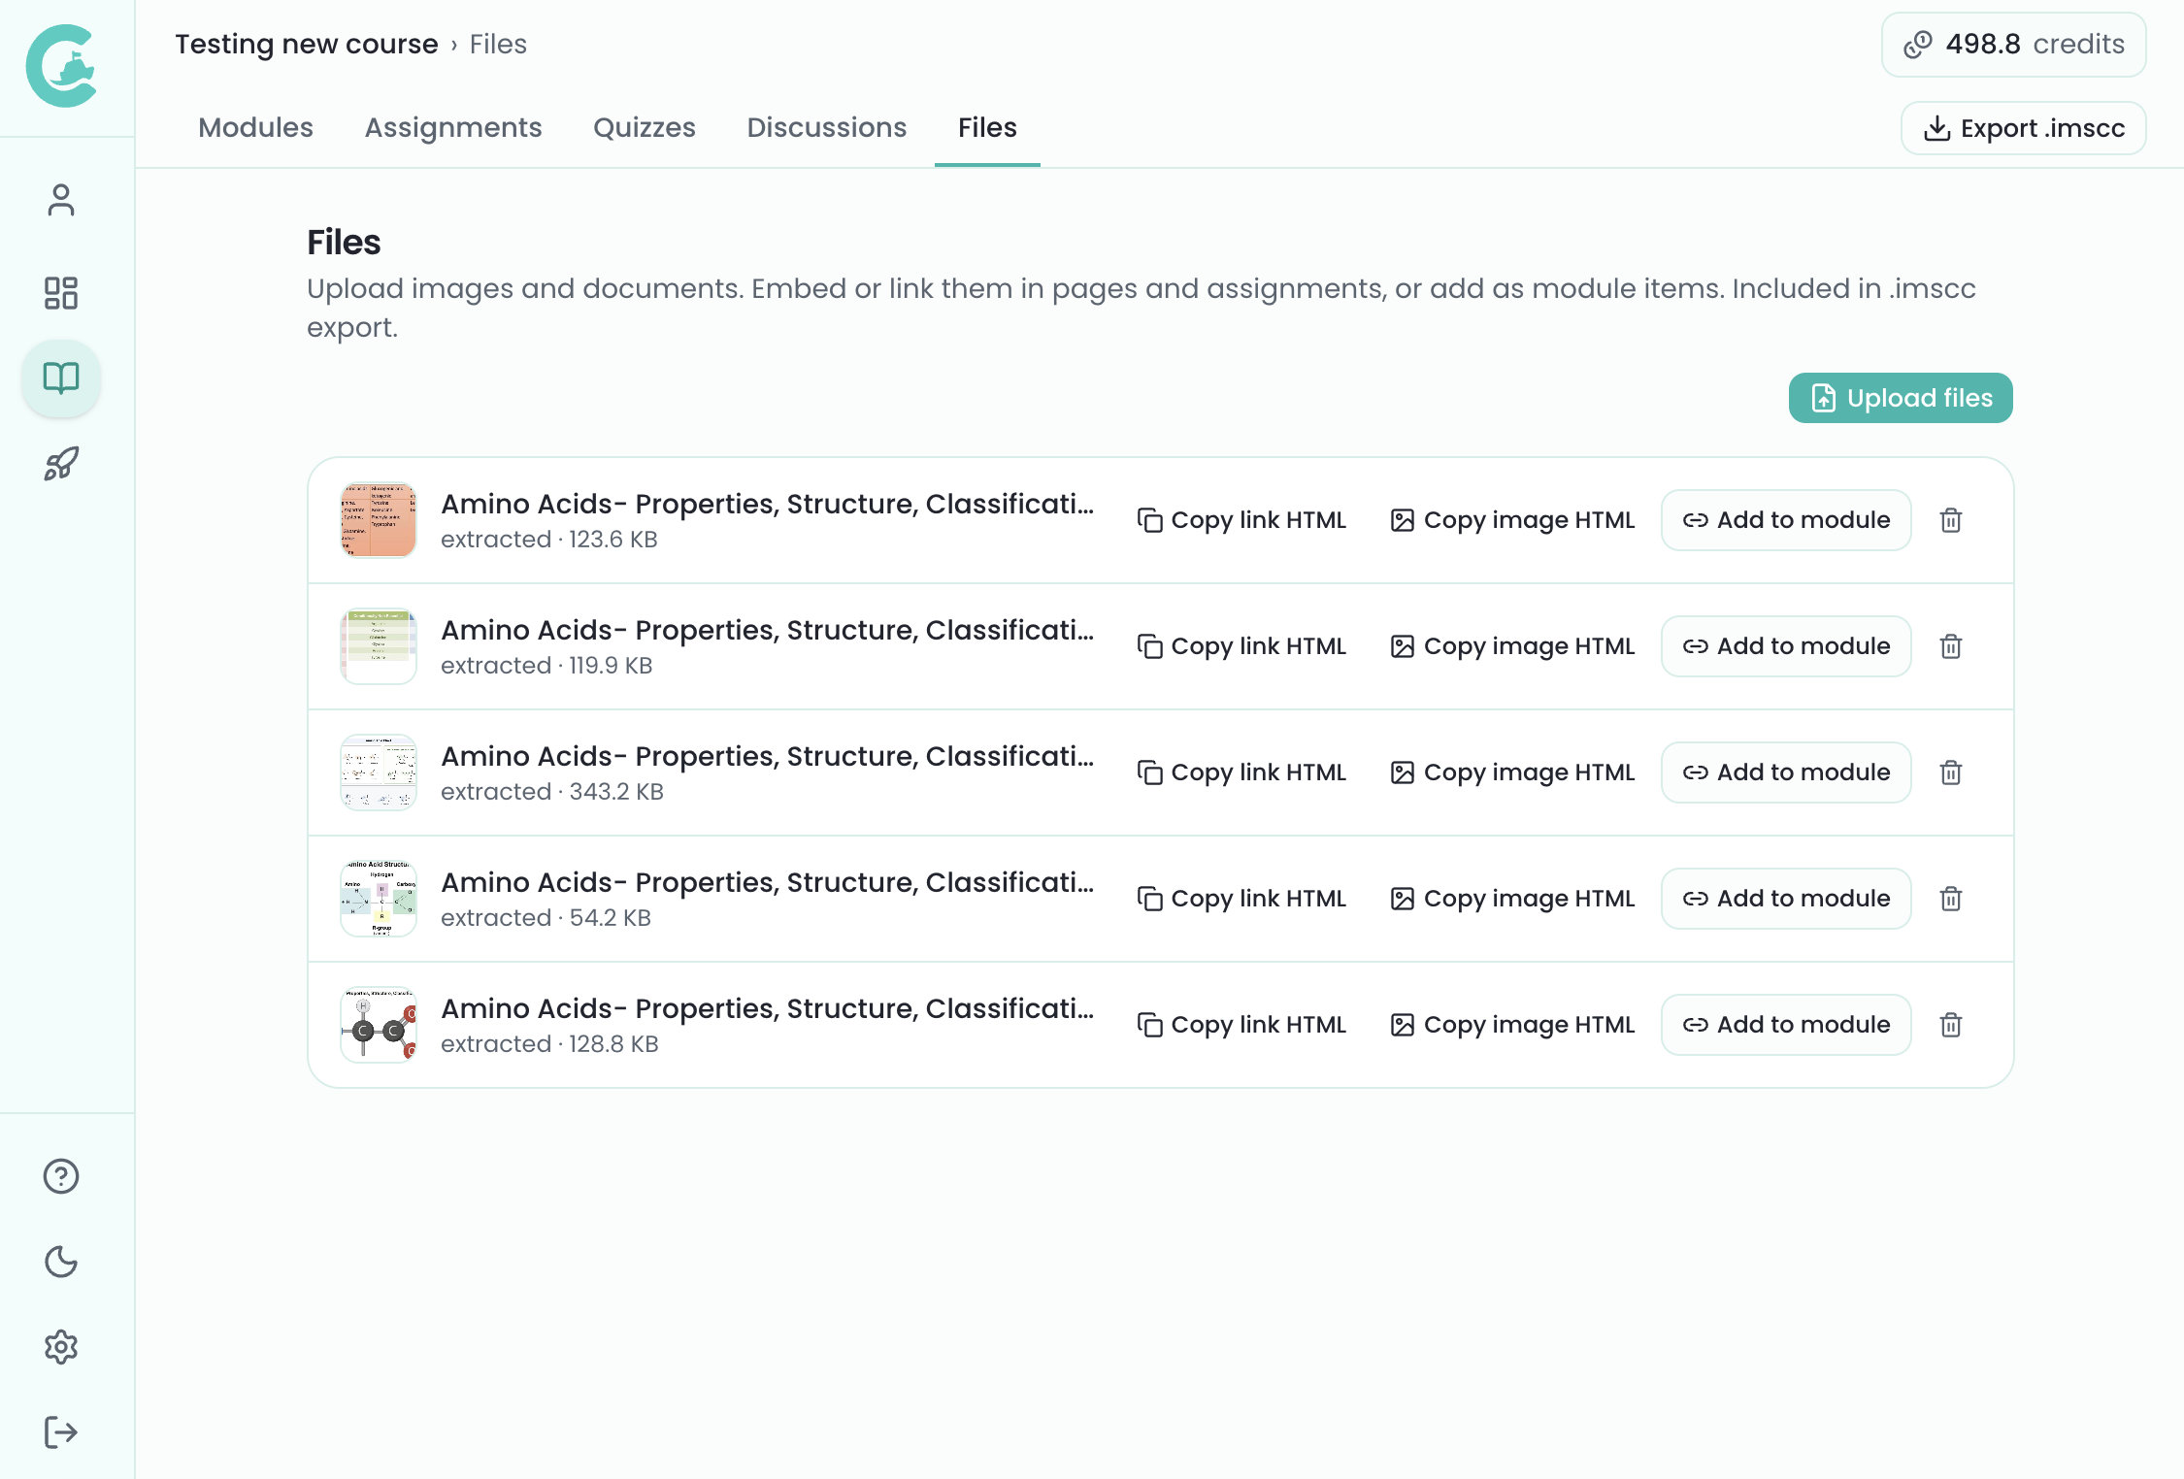
Task: Select the Files tab
Action: [x=987, y=128]
